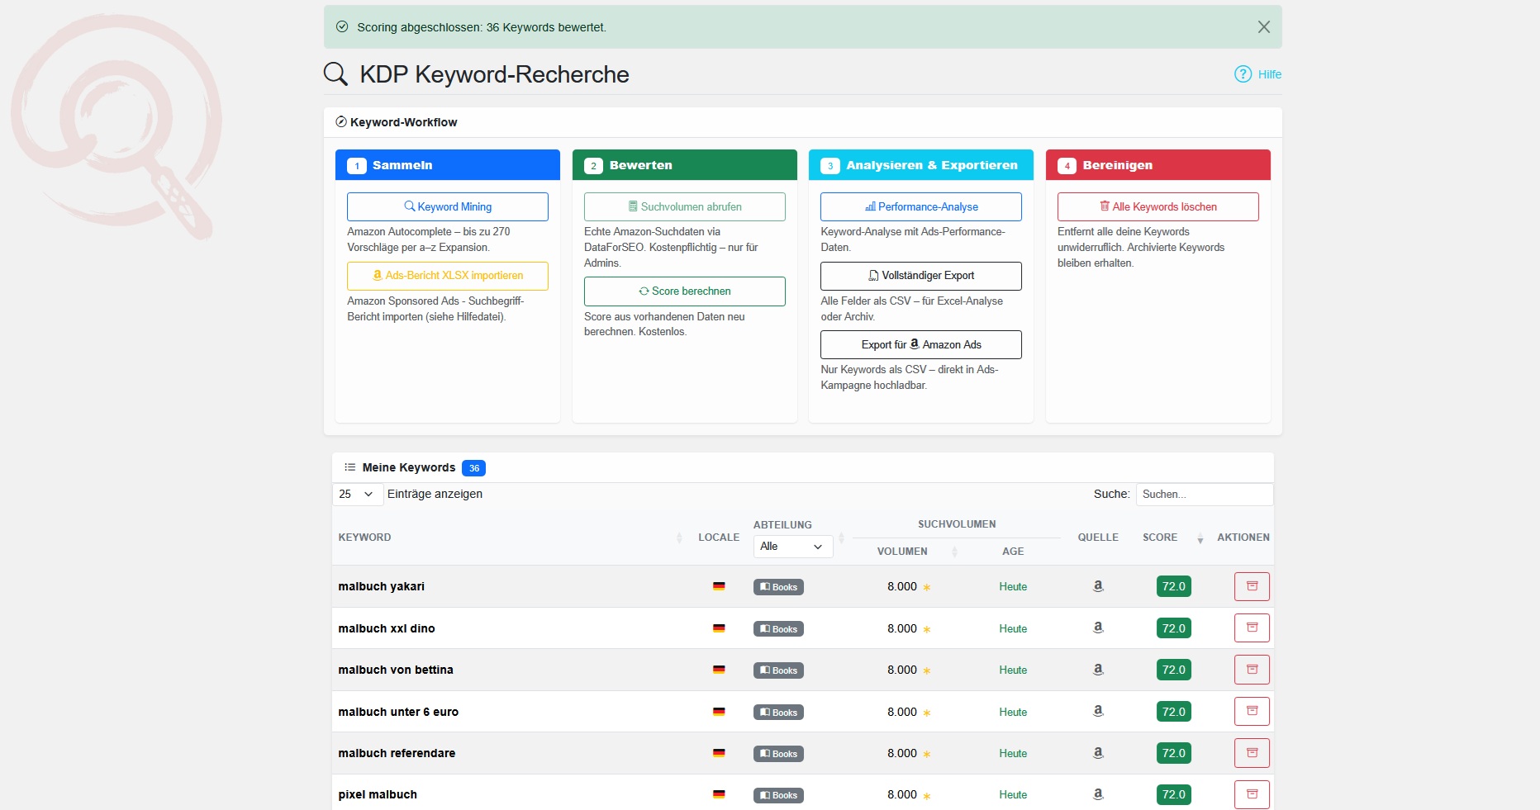
Task: Click Heute age for malbuch referendare
Action: pyautogui.click(x=1013, y=753)
